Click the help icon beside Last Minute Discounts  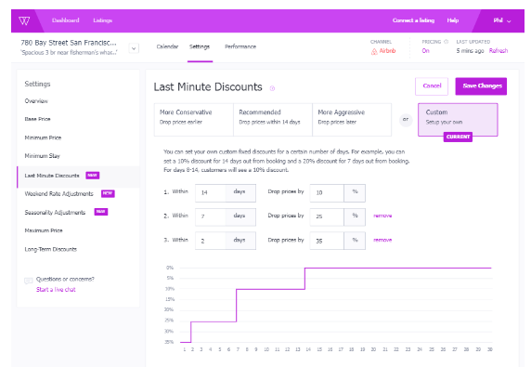(272, 88)
